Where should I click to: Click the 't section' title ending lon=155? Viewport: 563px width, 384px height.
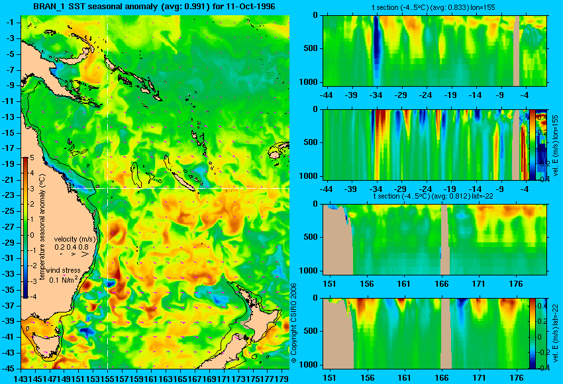[x=433, y=7]
